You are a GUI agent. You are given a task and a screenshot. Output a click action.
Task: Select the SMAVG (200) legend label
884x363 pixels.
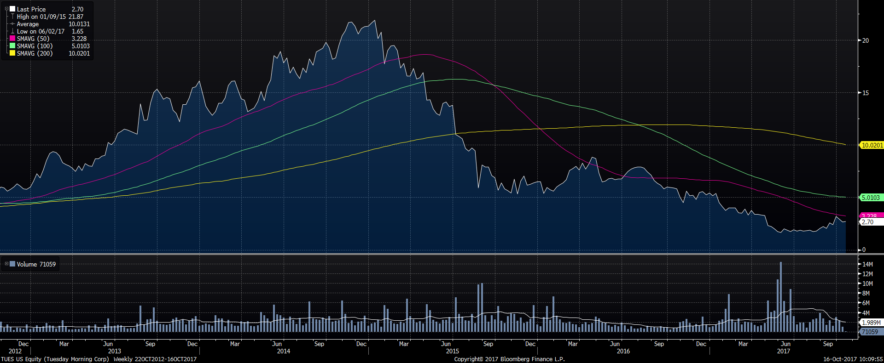click(x=35, y=53)
